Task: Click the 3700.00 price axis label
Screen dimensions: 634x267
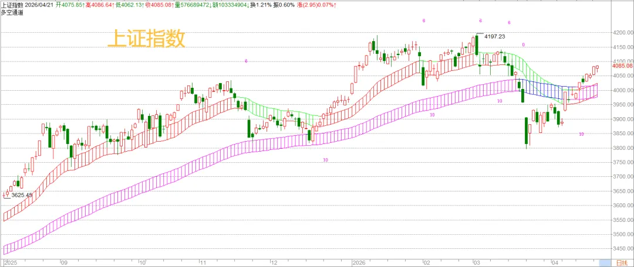Action: point(623,177)
